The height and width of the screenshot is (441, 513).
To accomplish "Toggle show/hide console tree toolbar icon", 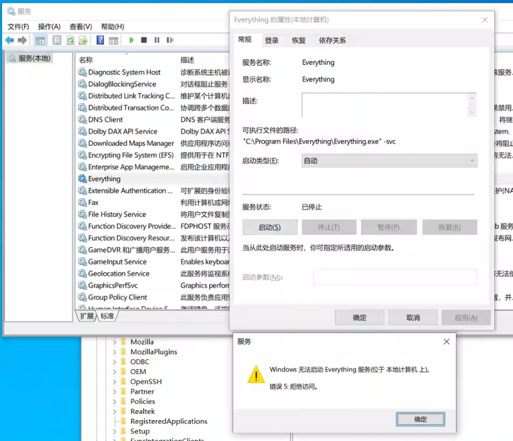I will pos(40,40).
